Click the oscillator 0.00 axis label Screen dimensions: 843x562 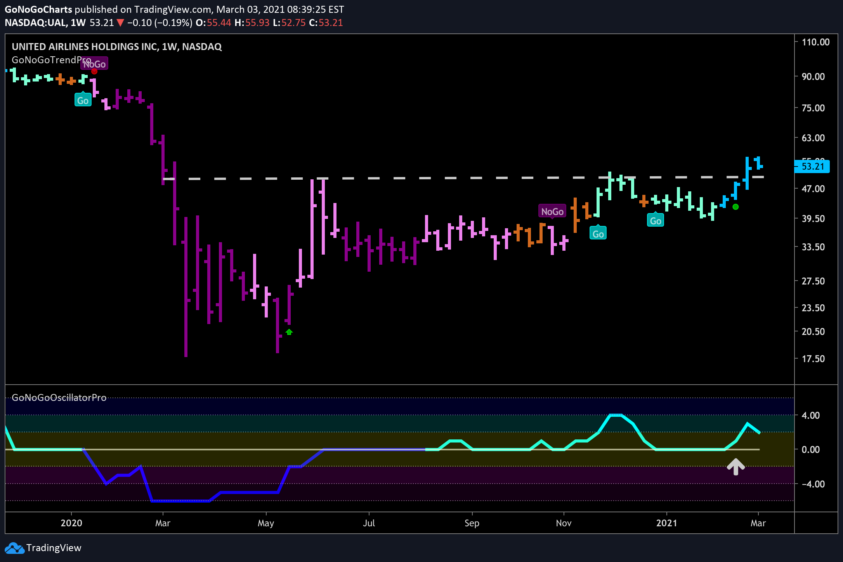pyautogui.click(x=811, y=449)
